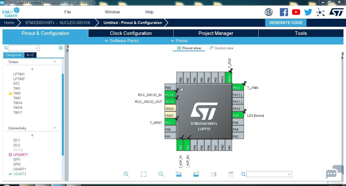Viewport: 346px width, 186px height.
Task: Switch the list to A->Z sorting
Action: (x=30, y=55)
